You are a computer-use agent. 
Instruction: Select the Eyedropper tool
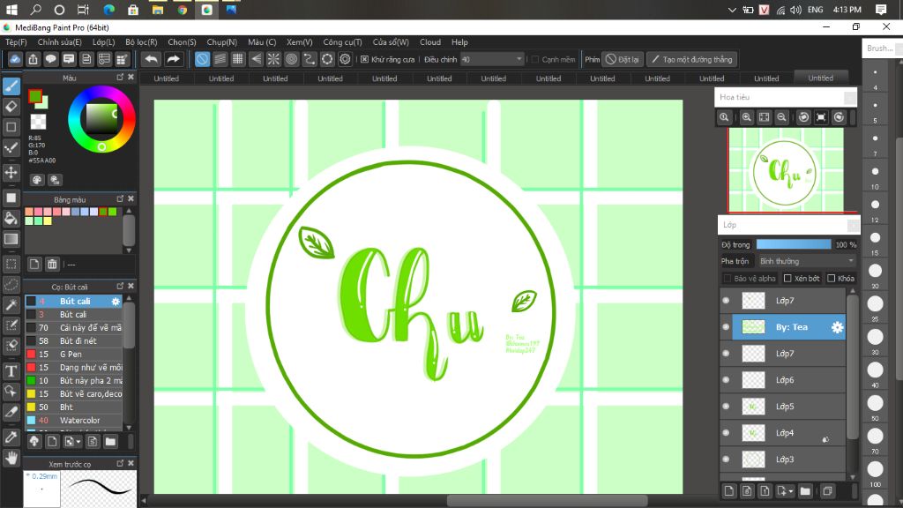(x=11, y=437)
